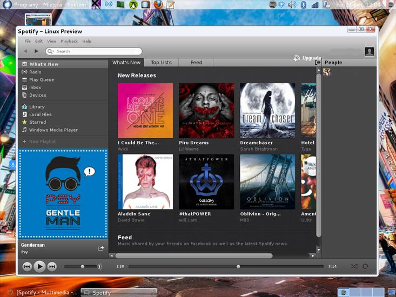
Task: Click the volume icon in system tray
Action: [x=292, y=4]
